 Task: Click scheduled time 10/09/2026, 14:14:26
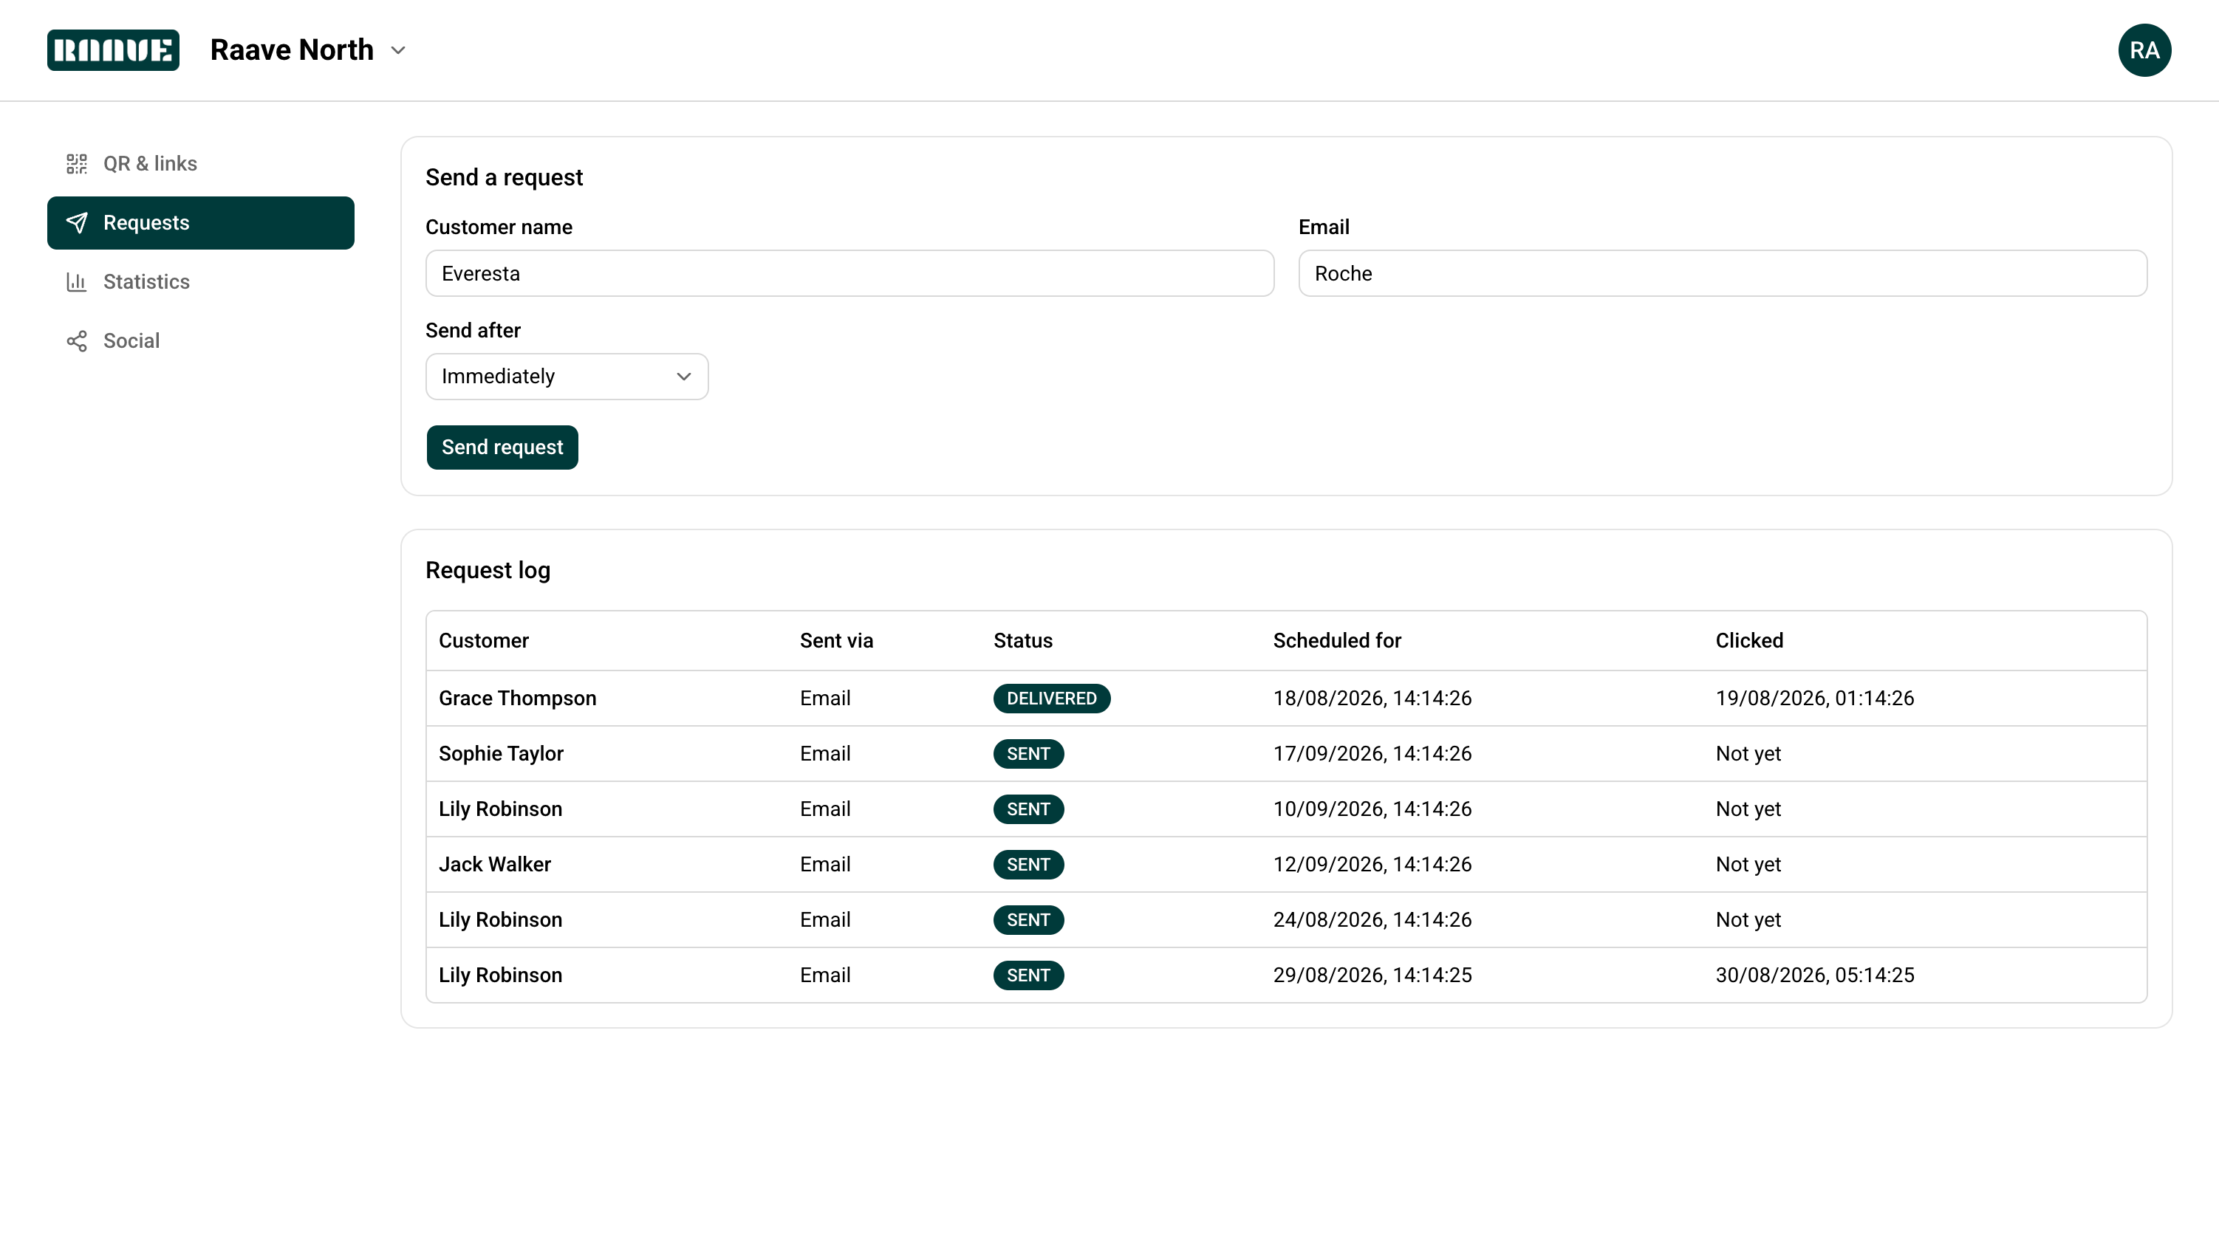[x=1372, y=809]
